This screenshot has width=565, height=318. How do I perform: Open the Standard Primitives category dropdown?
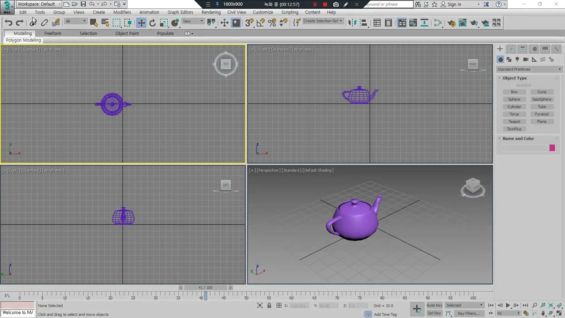[x=529, y=69]
